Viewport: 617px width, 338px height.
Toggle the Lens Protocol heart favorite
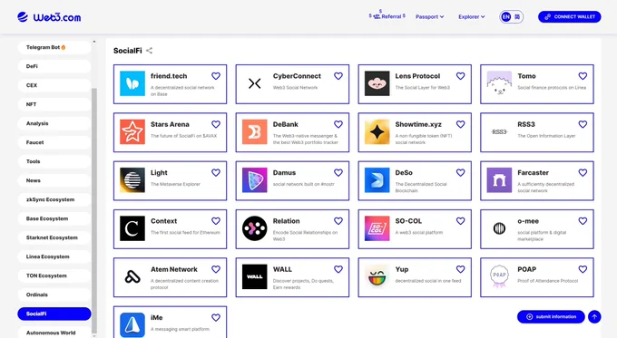coord(460,76)
